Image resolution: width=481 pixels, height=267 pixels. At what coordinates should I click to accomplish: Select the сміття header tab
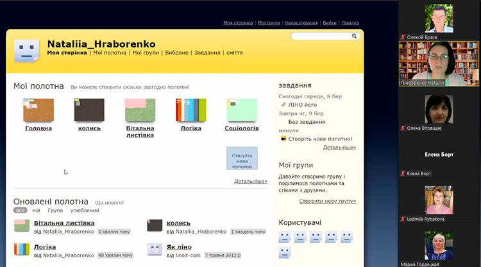coord(234,53)
